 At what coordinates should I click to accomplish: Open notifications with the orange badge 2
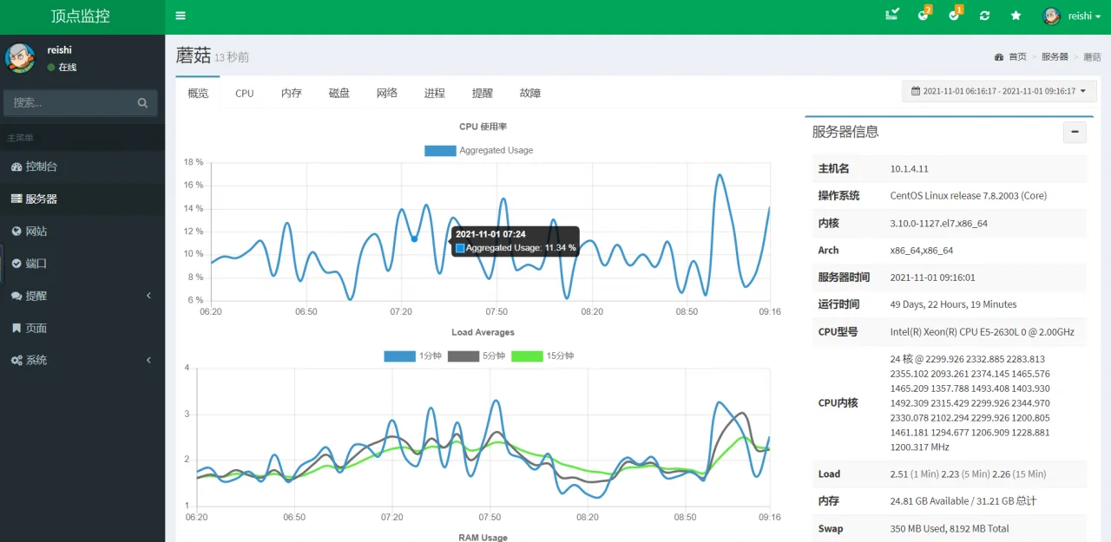click(923, 16)
